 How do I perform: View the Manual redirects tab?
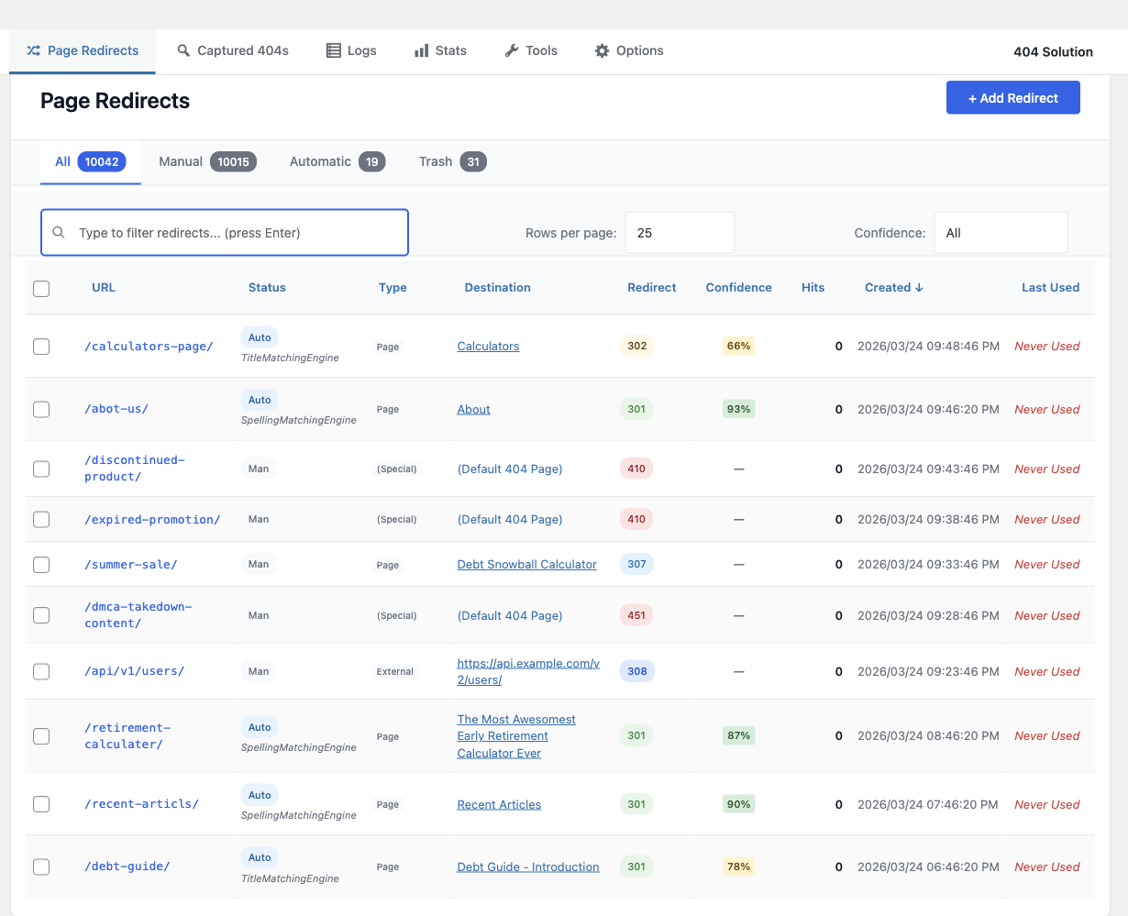tap(205, 161)
